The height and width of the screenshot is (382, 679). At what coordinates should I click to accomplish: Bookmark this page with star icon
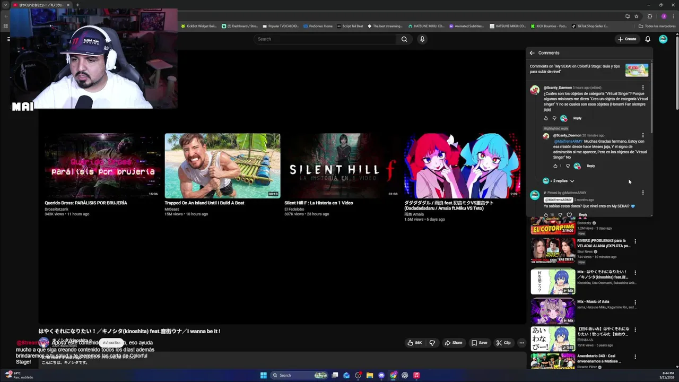tap(636, 16)
